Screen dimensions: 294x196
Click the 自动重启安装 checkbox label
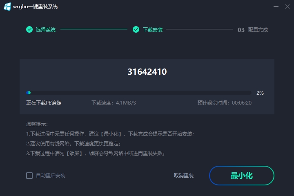pyautogui.click(x=51, y=176)
